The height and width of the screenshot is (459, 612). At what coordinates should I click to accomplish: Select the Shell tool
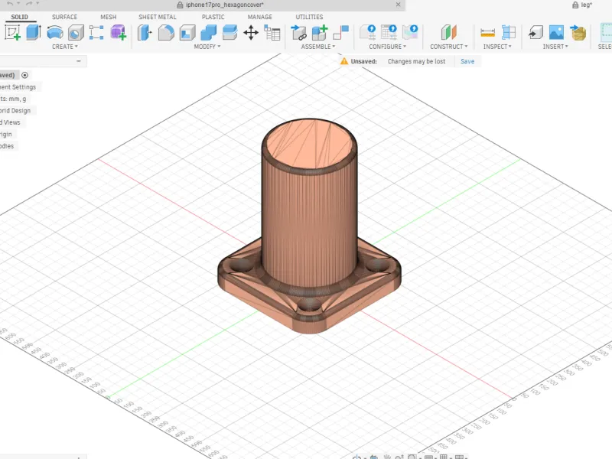click(x=187, y=32)
